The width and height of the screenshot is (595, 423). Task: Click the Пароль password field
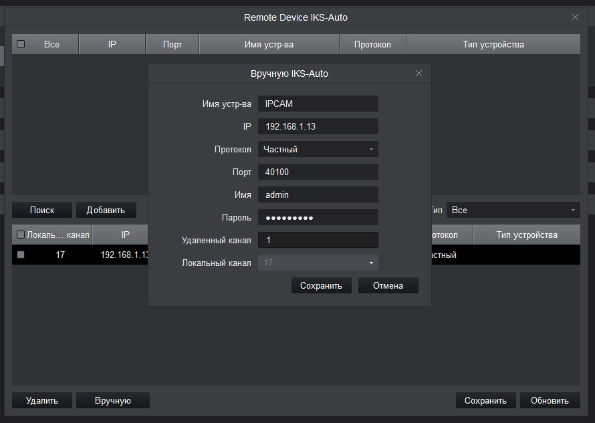click(318, 217)
